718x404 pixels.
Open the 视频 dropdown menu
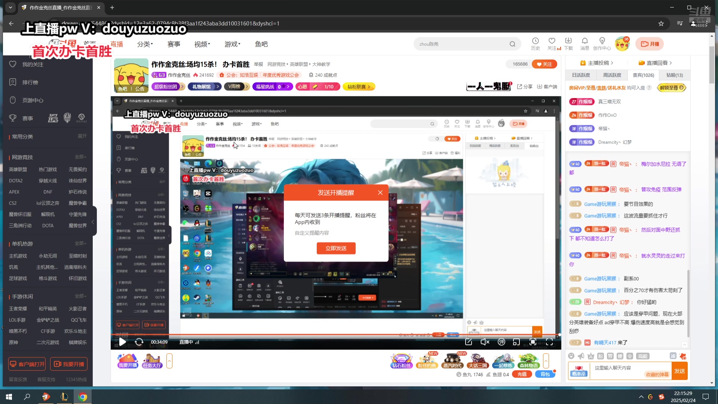pos(202,44)
